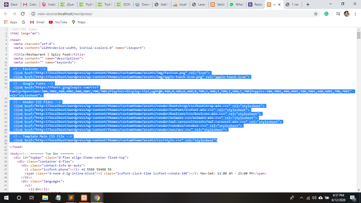
Task: Open the media control playlist icon
Action: point(338,14)
